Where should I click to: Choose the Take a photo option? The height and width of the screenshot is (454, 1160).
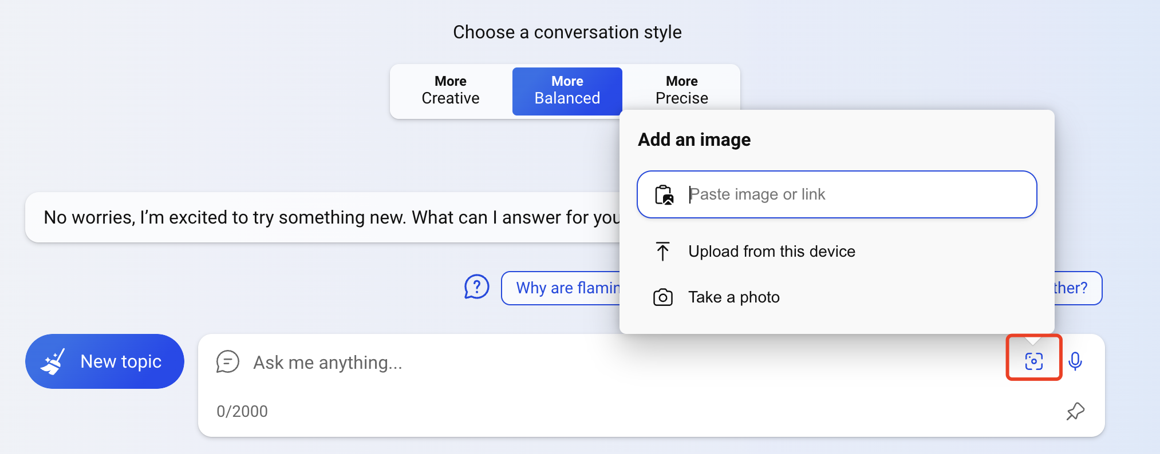click(x=733, y=297)
